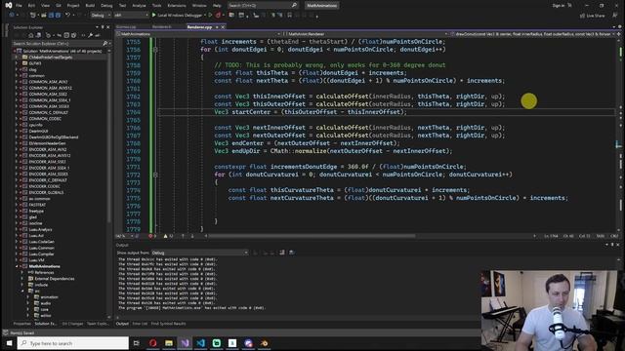Open the Show output from dropdown
Image resolution: width=625 pixels, height=351 pixels.
(x=199, y=253)
